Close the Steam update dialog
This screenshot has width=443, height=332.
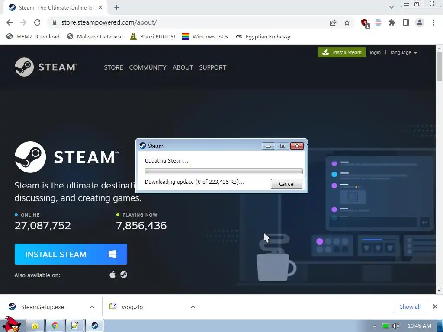click(297, 146)
